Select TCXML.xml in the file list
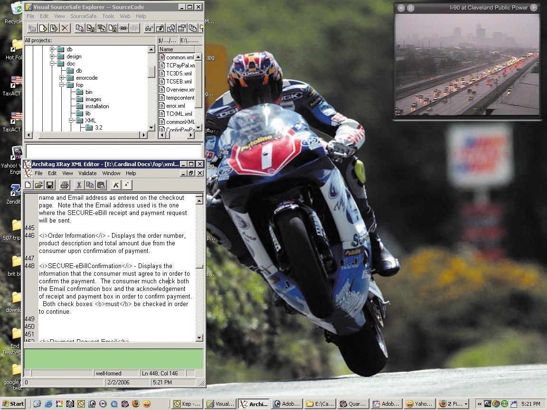This screenshot has width=547, height=410. [x=179, y=114]
